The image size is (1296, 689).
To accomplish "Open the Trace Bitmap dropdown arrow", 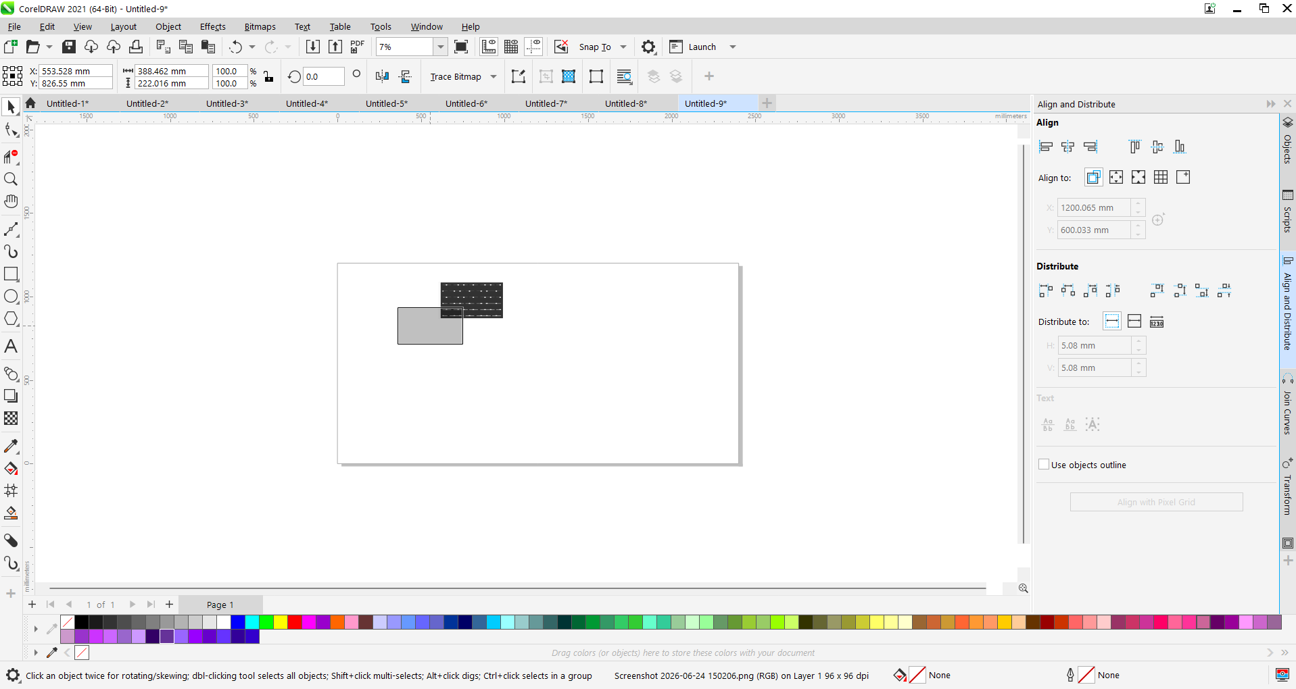I will 494,76.
